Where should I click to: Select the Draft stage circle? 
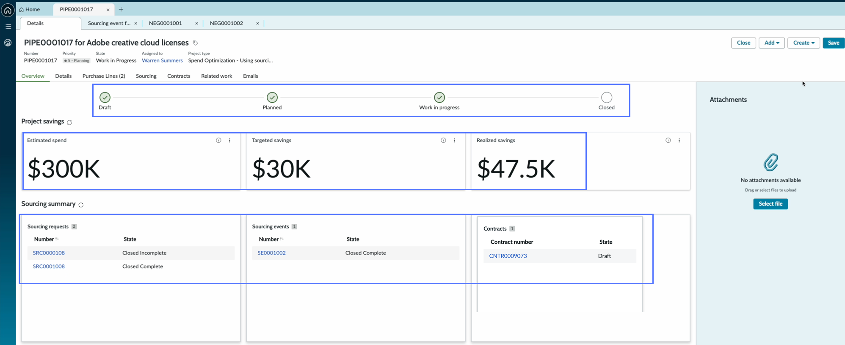pyautogui.click(x=105, y=98)
